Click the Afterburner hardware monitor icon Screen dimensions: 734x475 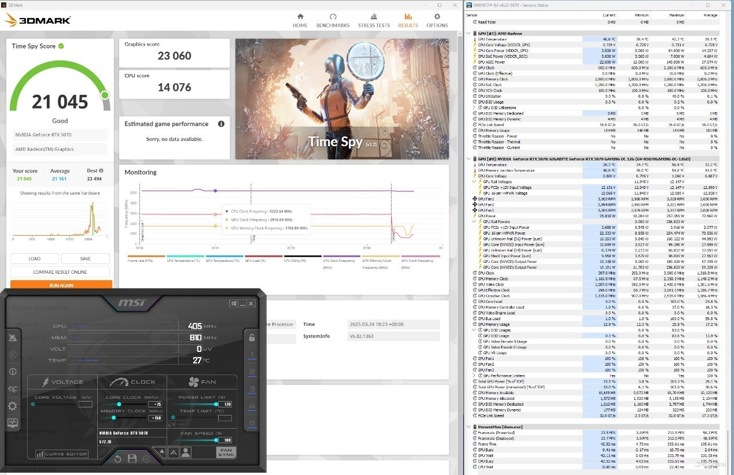tap(13, 424)
